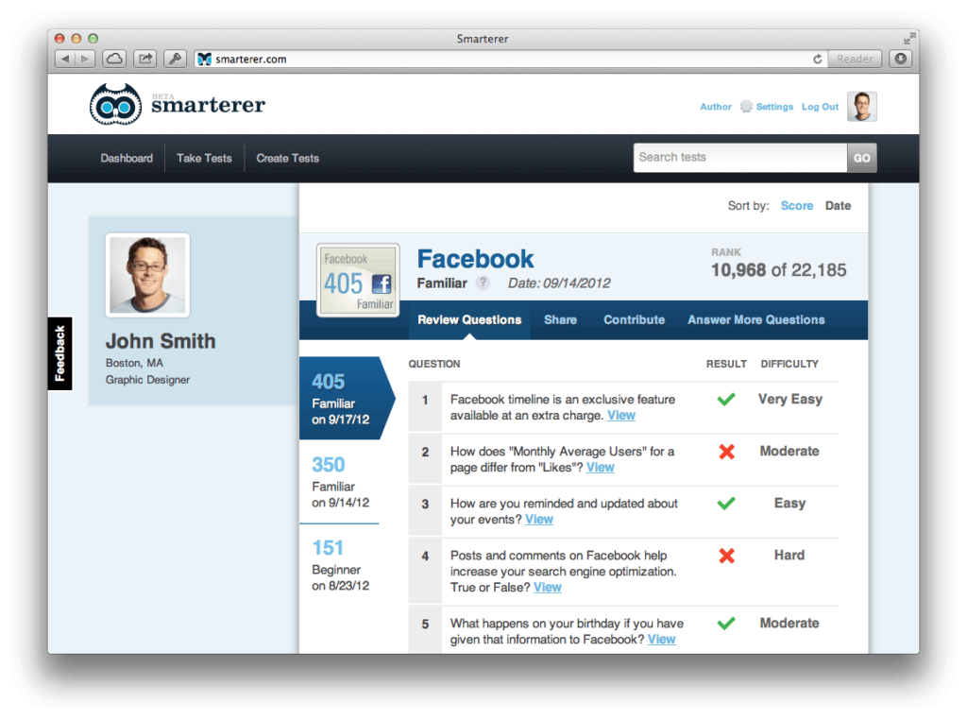Switch to the Contribute tab
This screenshot has width=967, height=720.
click(x=634, y=319)
